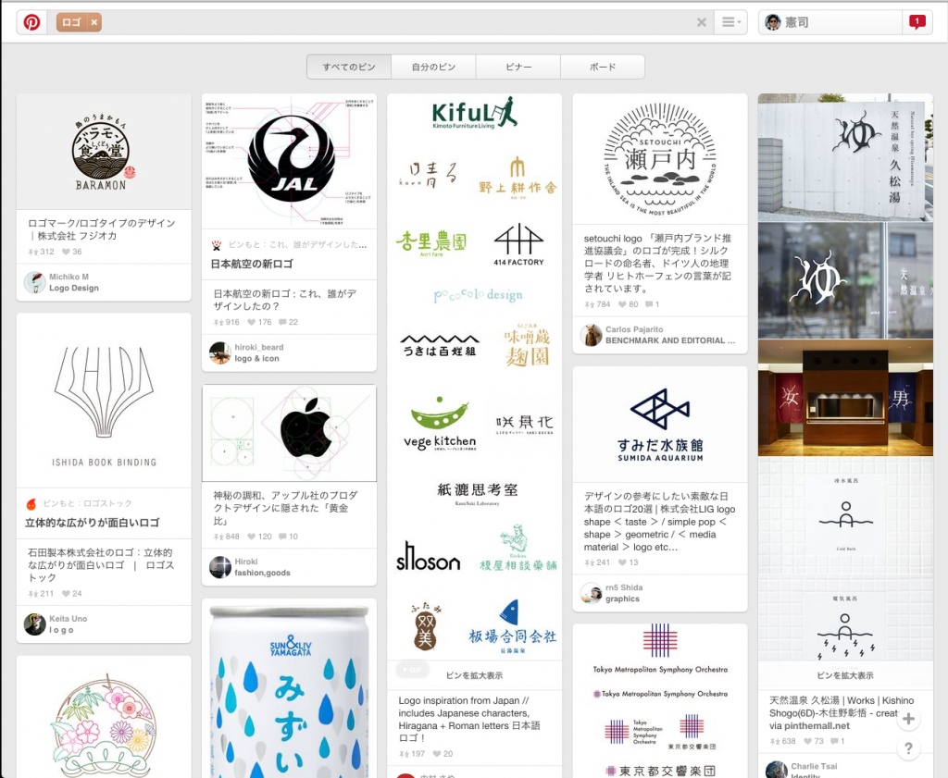Click the ロゴストック flame source icon

[31, 504]
